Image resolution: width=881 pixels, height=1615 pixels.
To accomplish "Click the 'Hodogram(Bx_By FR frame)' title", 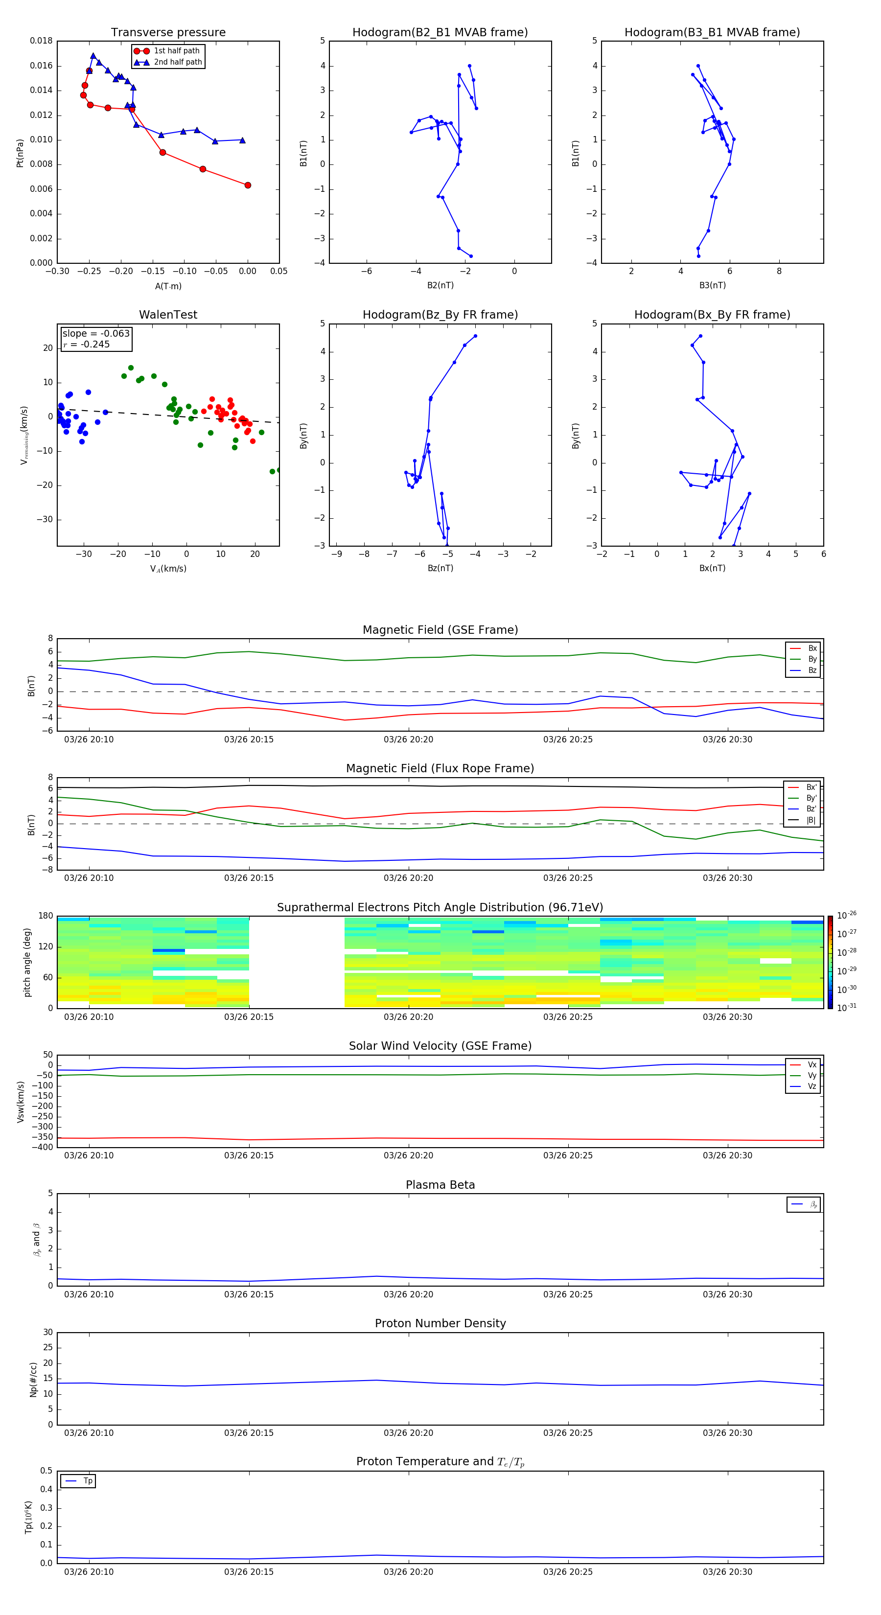I will coord(712,315).
